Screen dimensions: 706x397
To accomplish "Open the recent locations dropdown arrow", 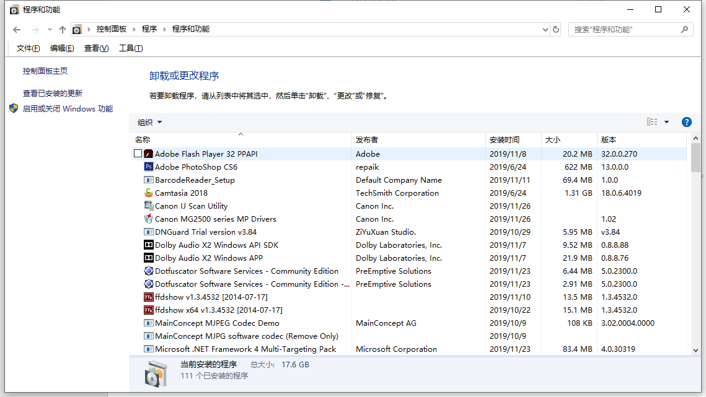I will click(x=50, y=30).
